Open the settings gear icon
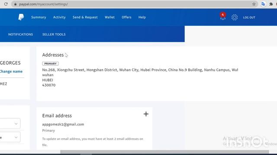 coord(235,17)
